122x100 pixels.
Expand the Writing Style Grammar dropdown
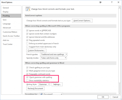point(44,84)
